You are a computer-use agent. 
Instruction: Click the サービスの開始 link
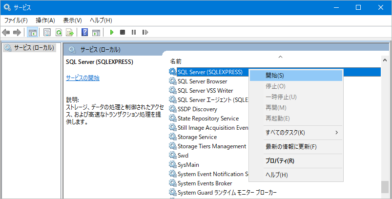pos(83,78)
